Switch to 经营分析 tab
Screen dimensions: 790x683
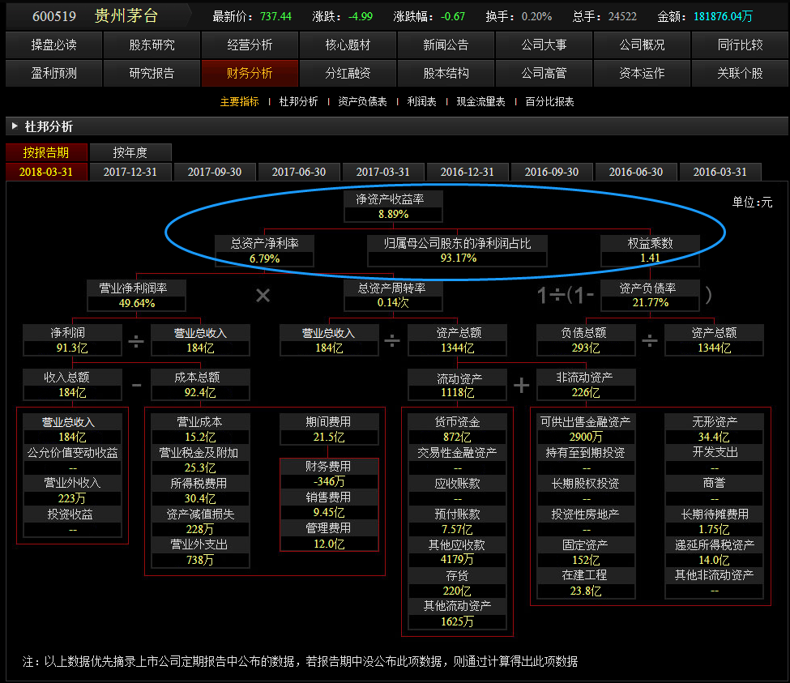[250, 45]
